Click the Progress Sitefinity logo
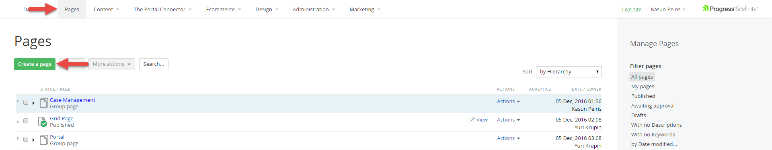772x150 pixels. (730, 9)
